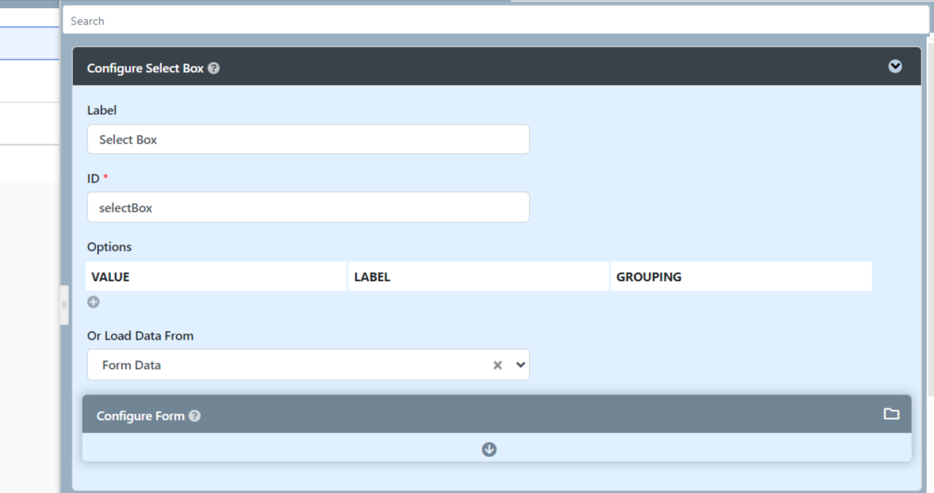
Task: Edit the ID input containing selectBox
Action: tap(308, 207)
